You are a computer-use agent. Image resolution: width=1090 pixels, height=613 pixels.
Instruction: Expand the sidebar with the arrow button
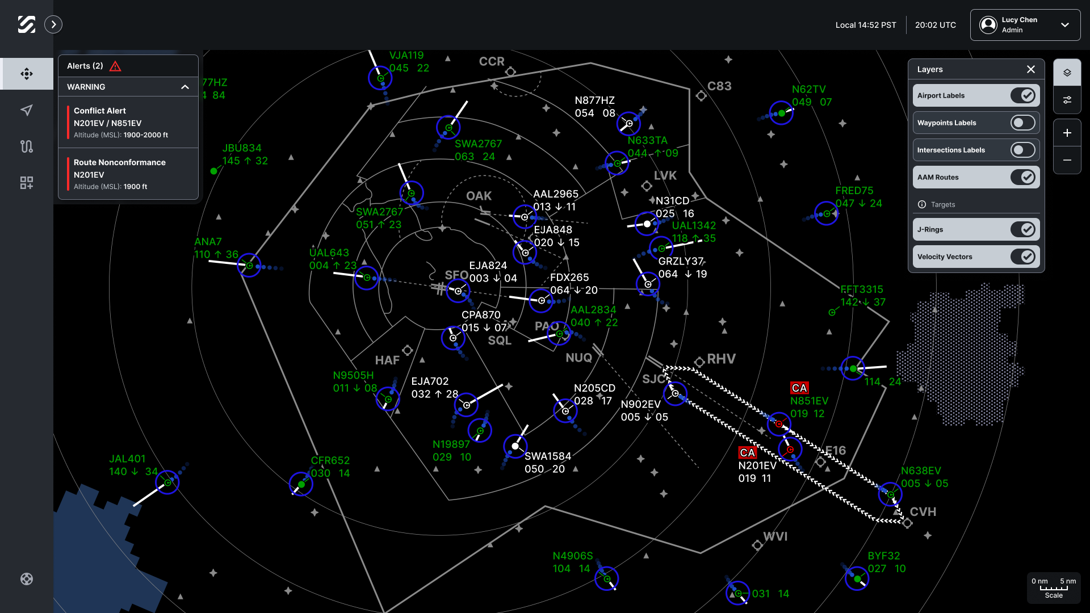53,24
